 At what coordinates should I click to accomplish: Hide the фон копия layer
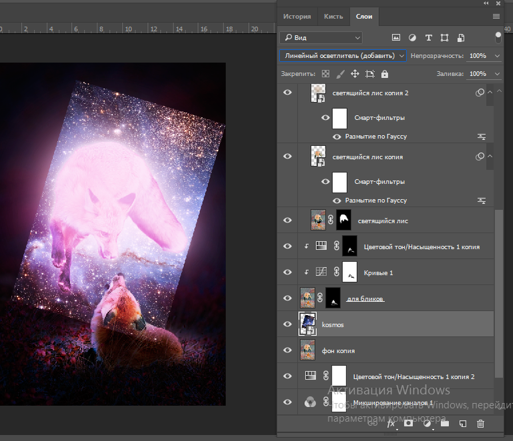(288, 350)
